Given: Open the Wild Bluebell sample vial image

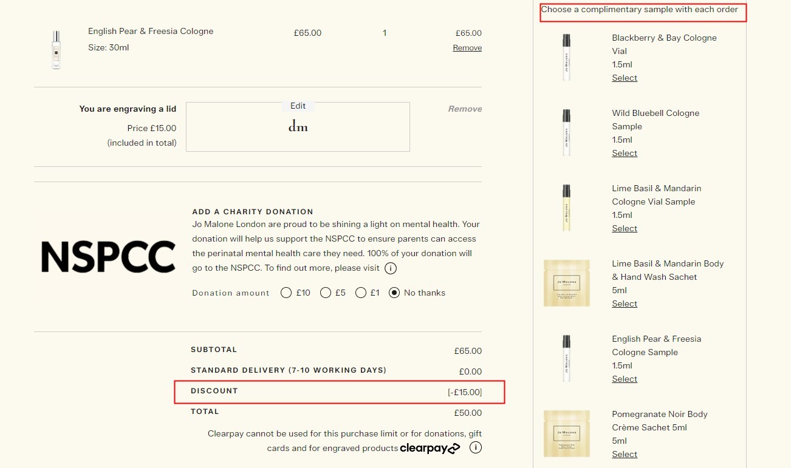Looking at the screenshot, I should pyautogui.click(x=566, y=133).
